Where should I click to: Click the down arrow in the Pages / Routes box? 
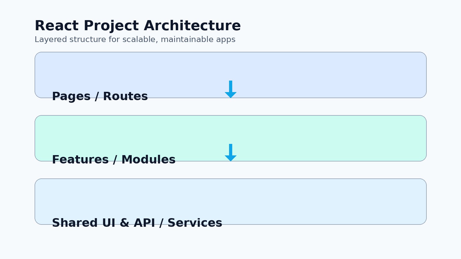pyautogui.click(x=231, y=89)
